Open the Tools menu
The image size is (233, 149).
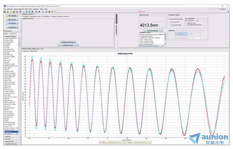coord(30,9)
